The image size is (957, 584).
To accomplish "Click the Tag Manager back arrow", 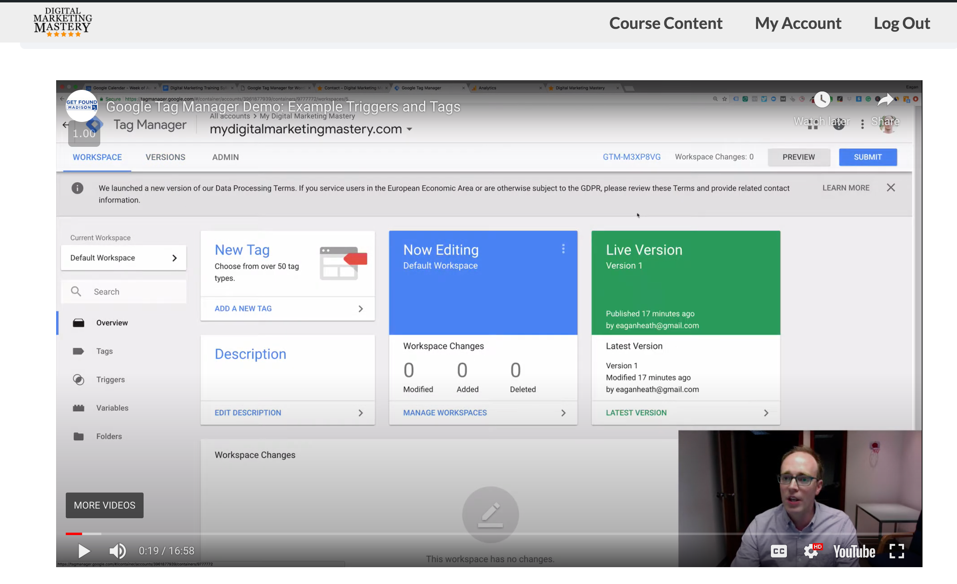I will coord(65,125).
